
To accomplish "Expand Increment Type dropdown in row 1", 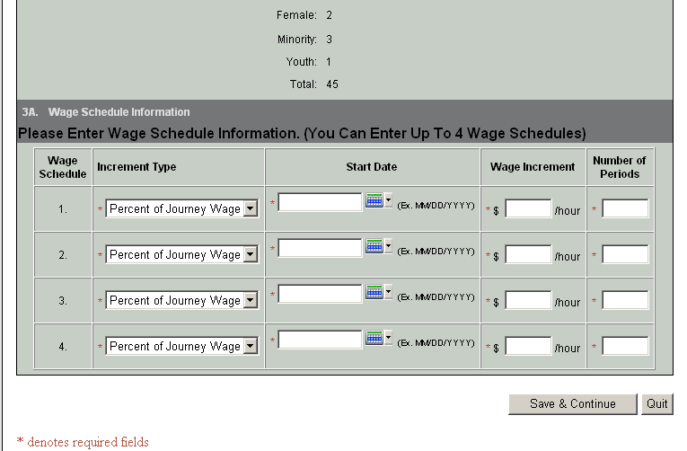I will (251, 209).
